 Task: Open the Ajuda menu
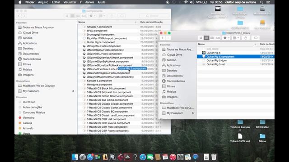coord(101,2)
